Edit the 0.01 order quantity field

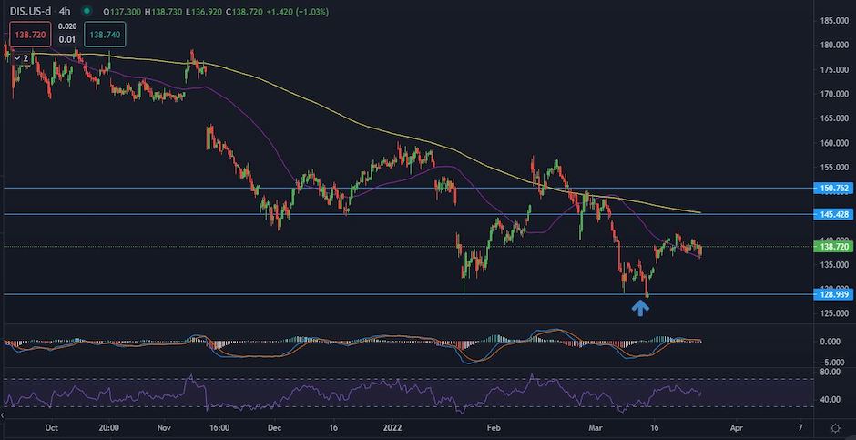[67, 39]
